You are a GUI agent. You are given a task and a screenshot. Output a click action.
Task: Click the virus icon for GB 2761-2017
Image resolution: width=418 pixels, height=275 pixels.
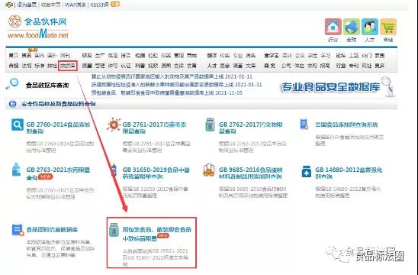[114, 125]
